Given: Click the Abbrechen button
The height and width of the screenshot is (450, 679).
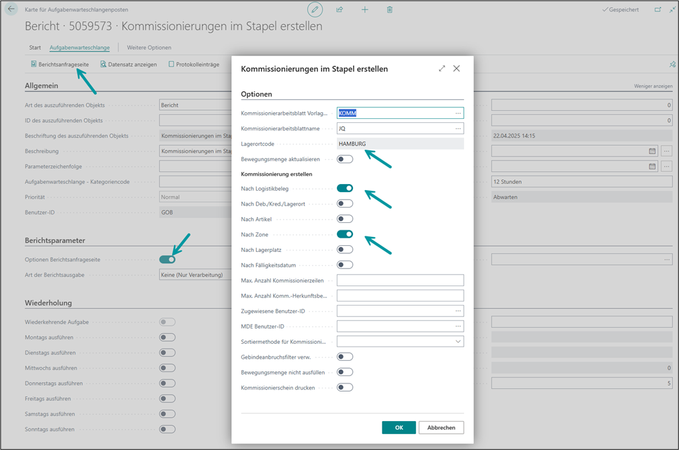Looking at the screenshot, I should 441,428.
